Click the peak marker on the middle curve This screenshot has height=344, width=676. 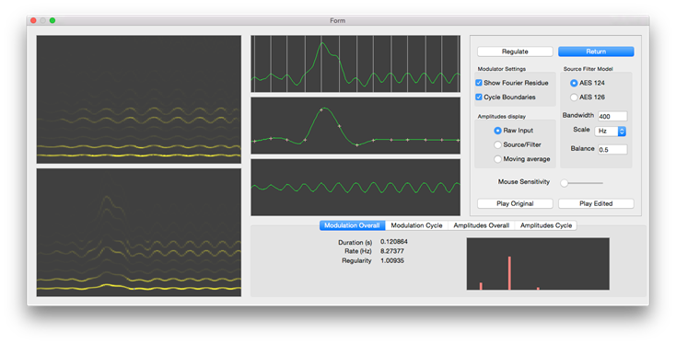(321, 110)
